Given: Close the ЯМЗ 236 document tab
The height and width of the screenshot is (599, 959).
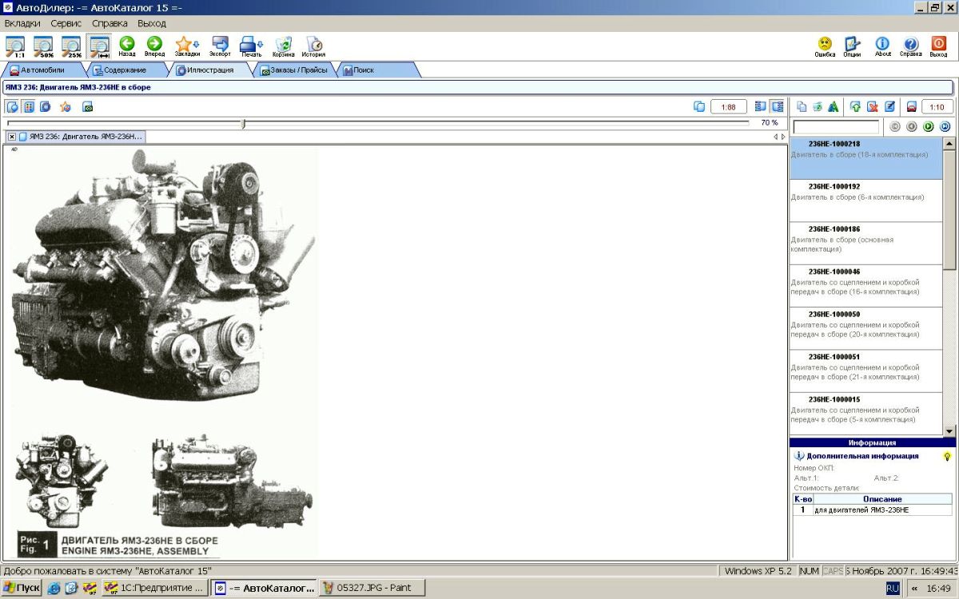Looking at the screenshot, I should (11, 137).
